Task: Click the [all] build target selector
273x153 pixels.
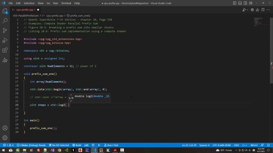Action: (86, 145)
